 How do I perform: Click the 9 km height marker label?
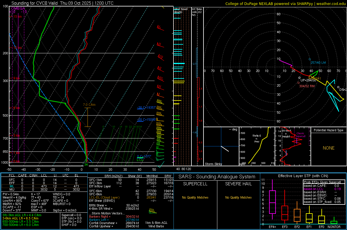16,78
